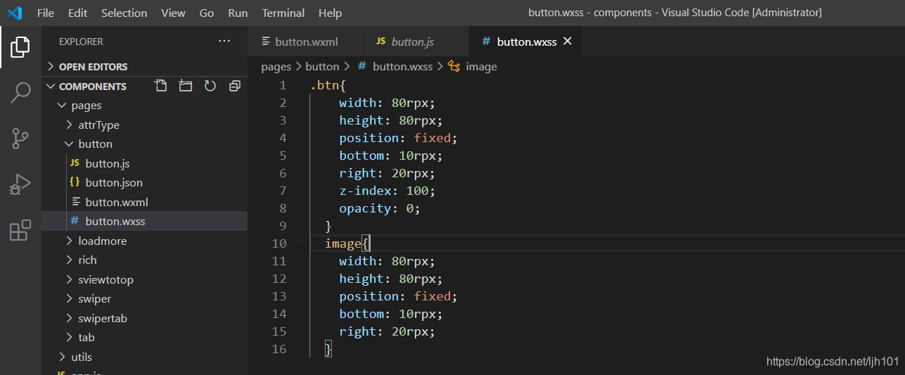The height and width of the screenshot is (375, 905).
Task: Click 'right: 20rpx;' on line 6
Action: click(x=387, y=173)
